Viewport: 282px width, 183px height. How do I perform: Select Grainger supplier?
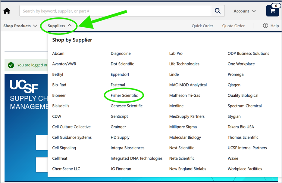[x=118, y=127]
